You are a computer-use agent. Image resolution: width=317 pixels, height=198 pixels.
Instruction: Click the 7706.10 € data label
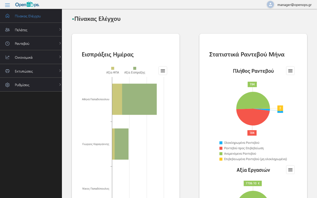point(253,183)
